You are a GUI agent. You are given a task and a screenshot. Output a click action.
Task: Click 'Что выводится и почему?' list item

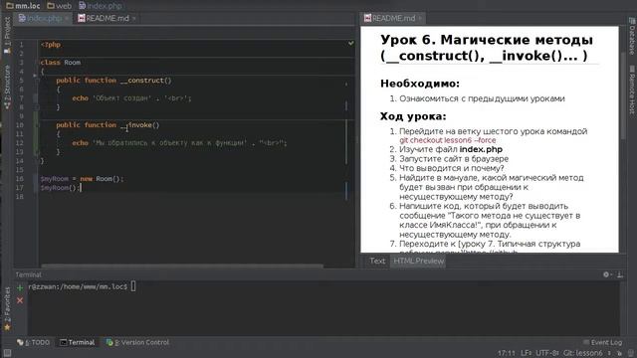451,168
